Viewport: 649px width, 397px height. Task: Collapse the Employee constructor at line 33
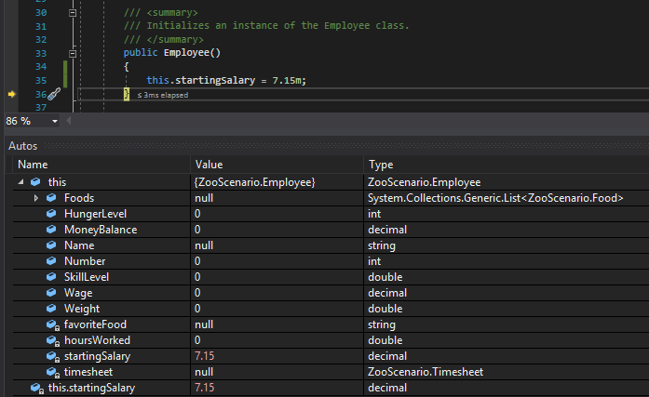pyautogui.click(x=72, y=53)
